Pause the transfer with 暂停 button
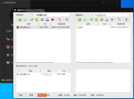The image size is (134, 99). (31, 95)
